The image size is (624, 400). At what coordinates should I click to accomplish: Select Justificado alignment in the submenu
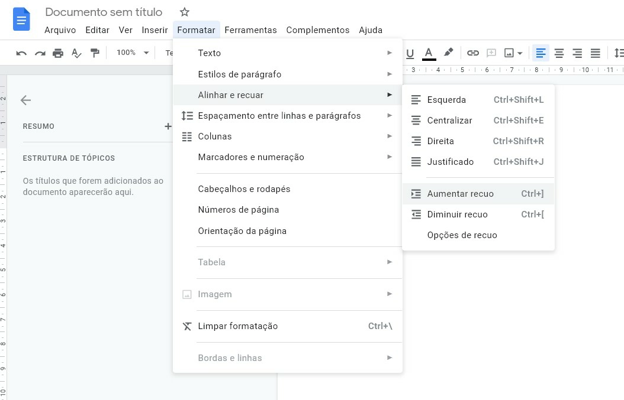point(478,162)
